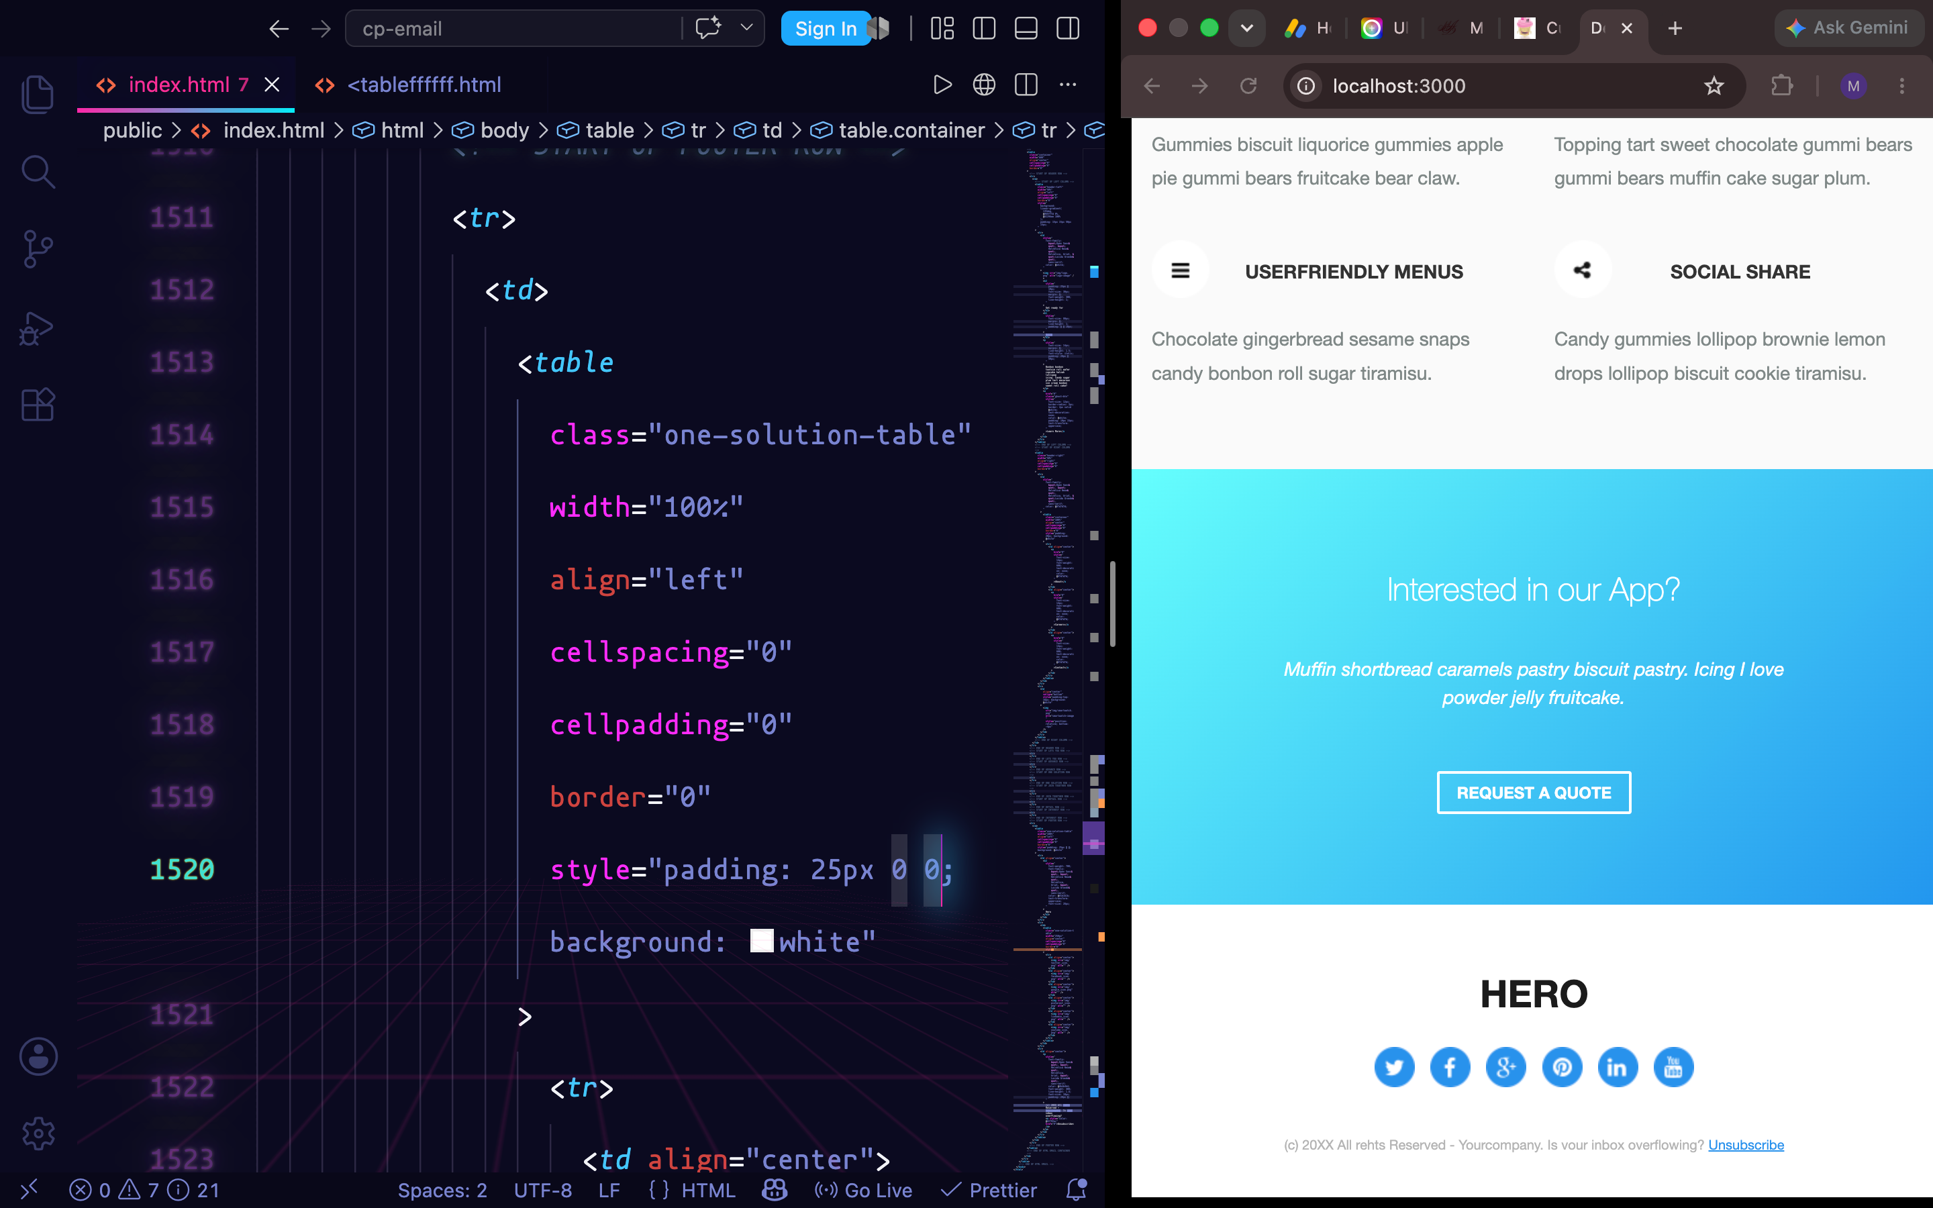Viewport: 1933px width, 1208px height.
Task: Open the chat icon next to search box
Action: 709,28
